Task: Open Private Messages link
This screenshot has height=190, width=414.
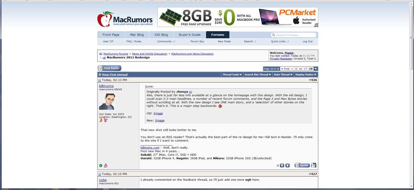Action: pyautogui.click(x=280, y=59)
